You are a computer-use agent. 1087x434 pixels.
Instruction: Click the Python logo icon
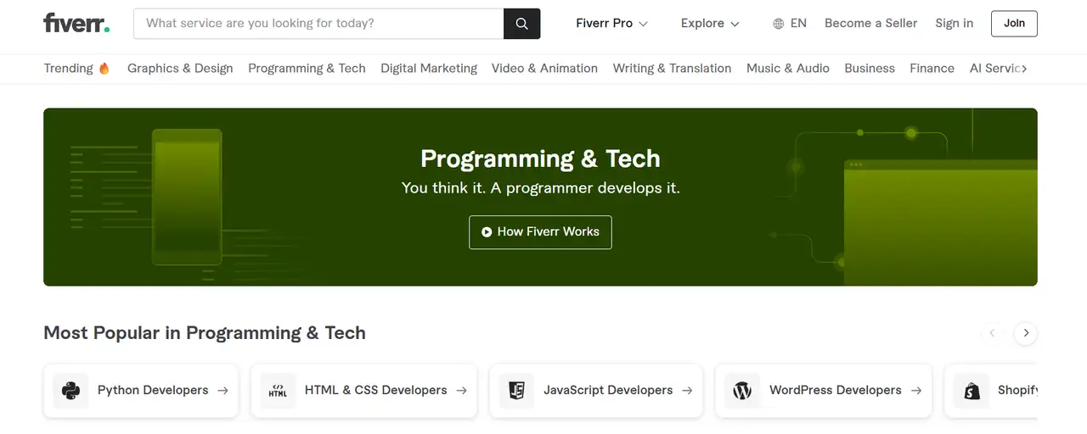(x=70, y=391)
